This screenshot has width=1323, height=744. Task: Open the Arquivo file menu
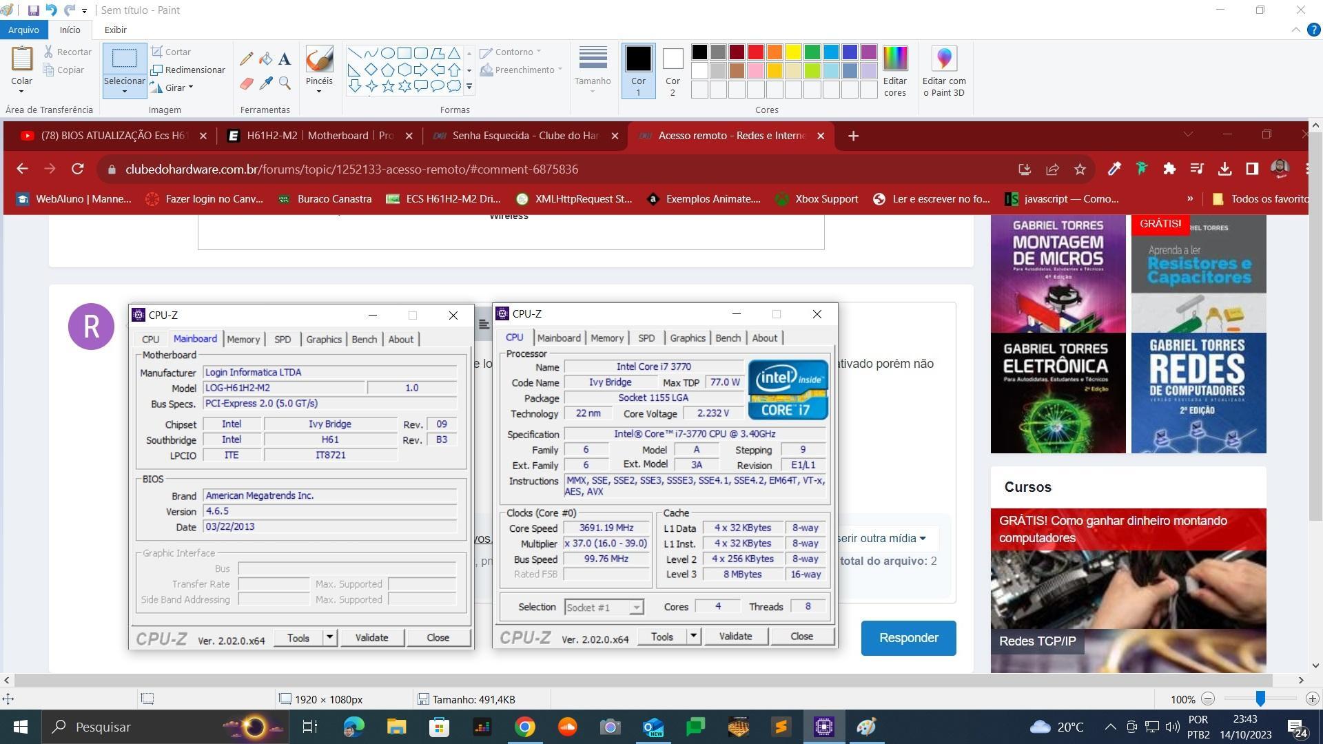[23, 30]
